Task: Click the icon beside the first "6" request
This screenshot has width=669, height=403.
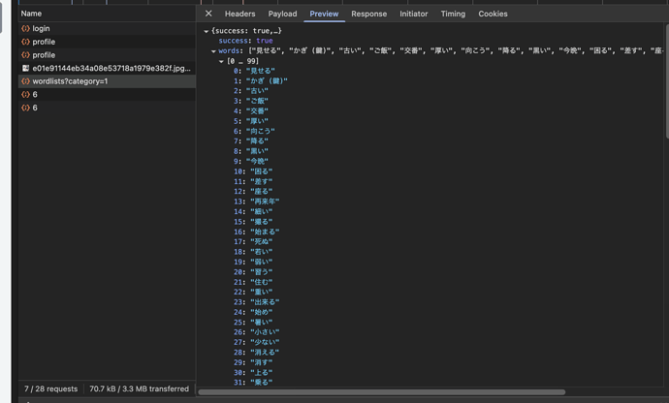Action: pos(26,95)
